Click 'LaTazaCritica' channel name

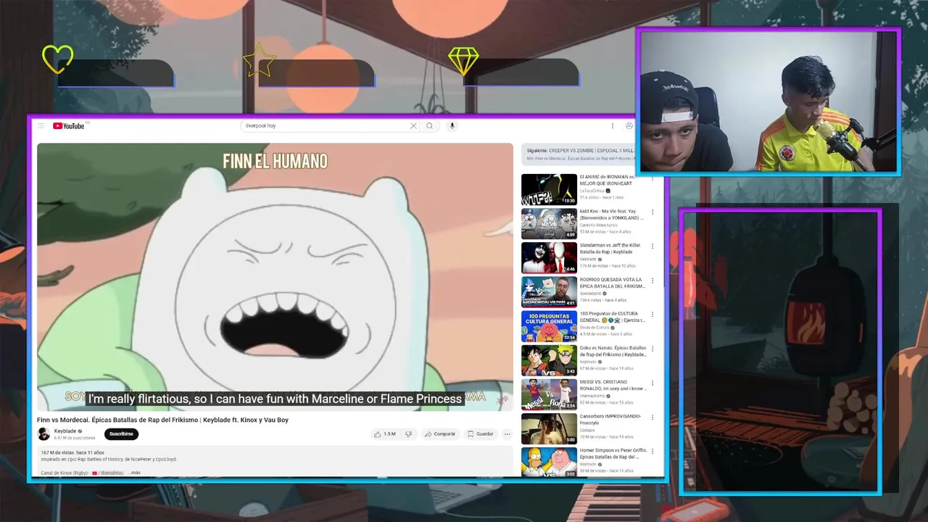click(x=592, y=191)
